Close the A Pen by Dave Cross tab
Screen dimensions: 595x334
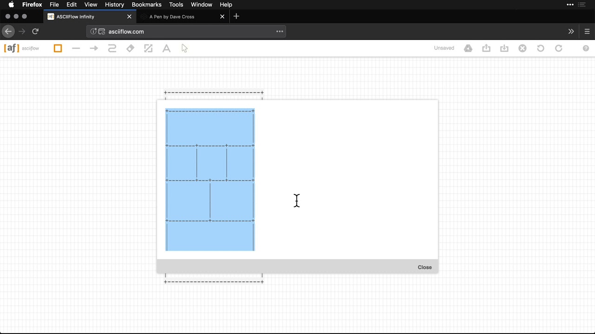222,17
